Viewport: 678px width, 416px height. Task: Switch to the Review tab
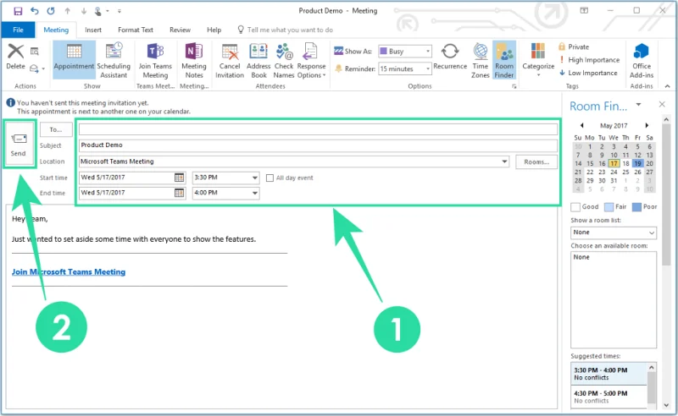pyautogui.click(x=180, y=30)
